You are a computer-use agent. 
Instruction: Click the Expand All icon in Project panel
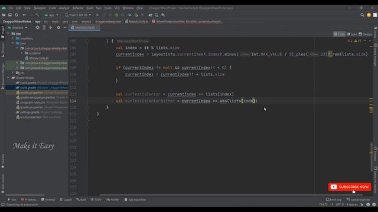[44, 28]
